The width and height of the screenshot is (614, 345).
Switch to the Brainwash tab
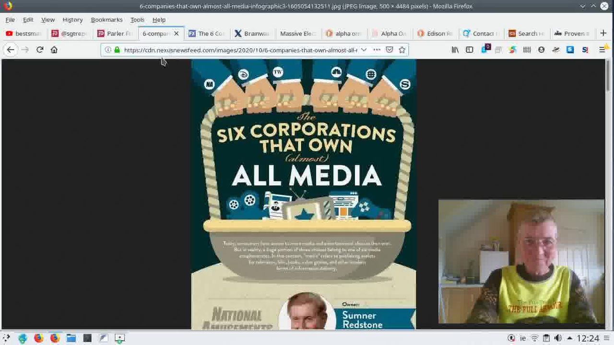[252, 34]
